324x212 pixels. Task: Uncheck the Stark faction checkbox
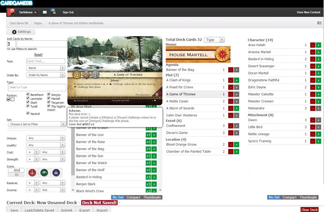tap(28, 102)
